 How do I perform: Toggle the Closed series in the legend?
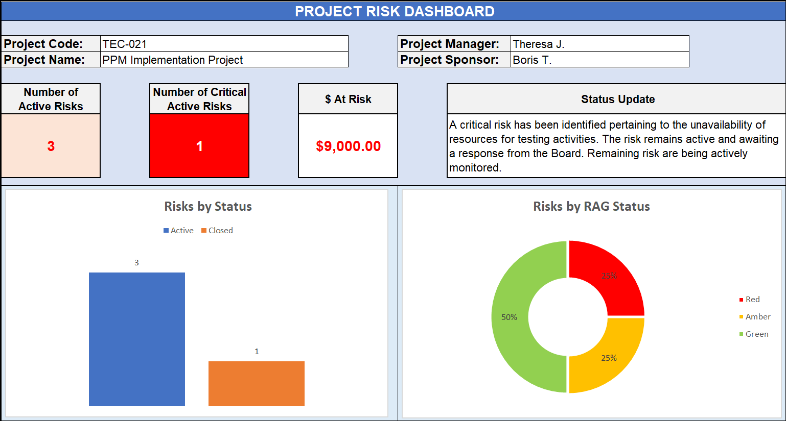(217, 231)
